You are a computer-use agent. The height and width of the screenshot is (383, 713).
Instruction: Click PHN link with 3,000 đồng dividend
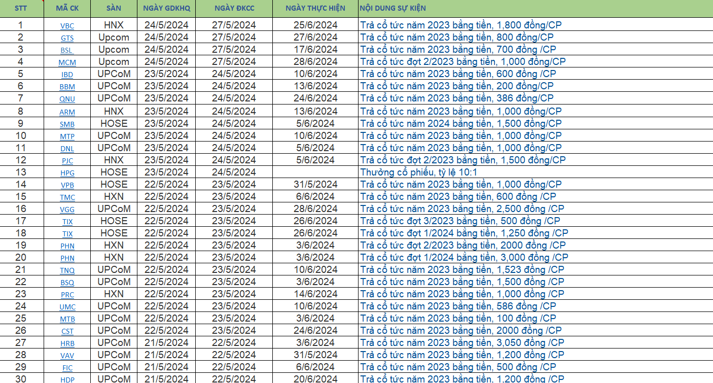coord(67,258)
